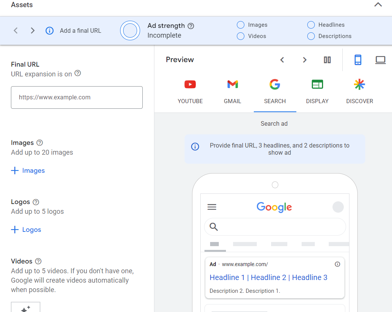Click the ad info icon in preview card
Image resolution: width=392 pixels, height=312 pixels.
(337, 264)
